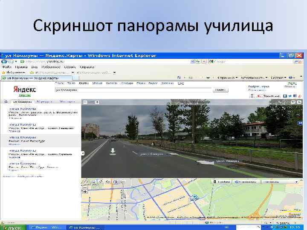
Task: Open the Избранное menu in menu bar
Action: [51, 67]
